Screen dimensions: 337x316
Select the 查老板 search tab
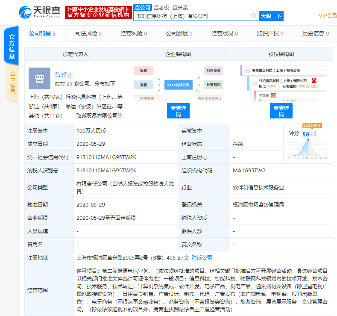[x=161, y=8]
